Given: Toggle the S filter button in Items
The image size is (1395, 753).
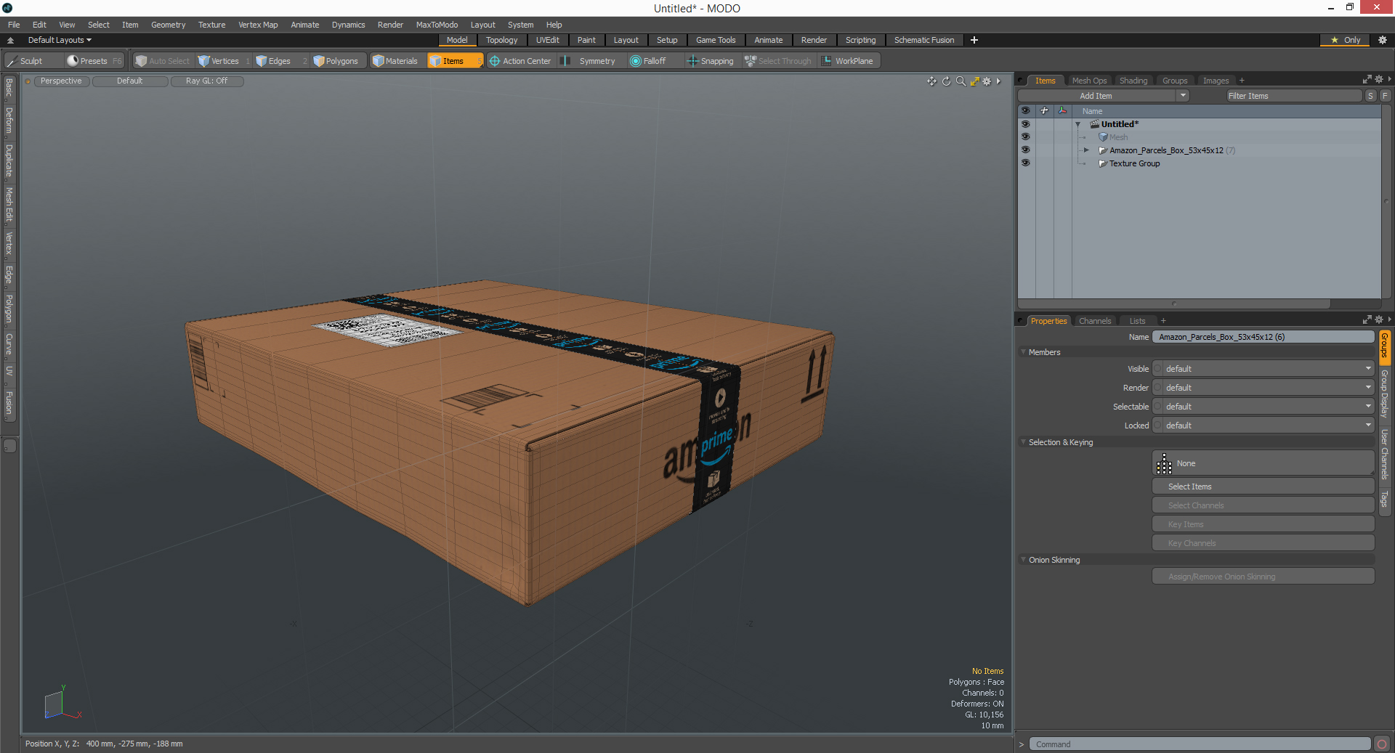Looking at the screenshot, I should (x=1370, y=96).
